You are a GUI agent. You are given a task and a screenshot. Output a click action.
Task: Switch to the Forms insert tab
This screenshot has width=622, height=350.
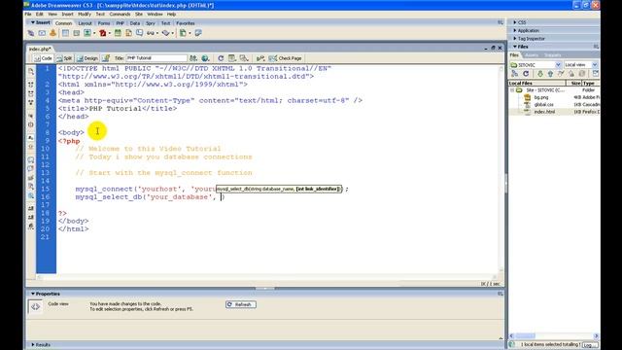[x=104, y=23]
